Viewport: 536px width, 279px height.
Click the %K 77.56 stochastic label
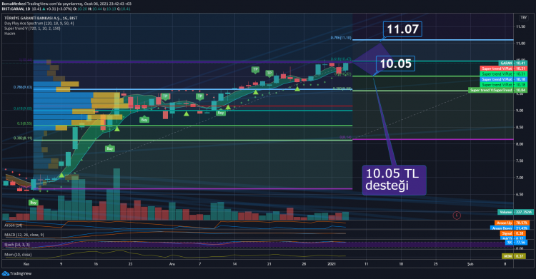pos(515,243)
